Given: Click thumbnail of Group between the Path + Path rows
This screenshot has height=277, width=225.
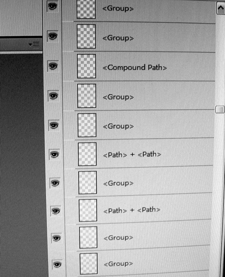Looking at the screenshot, I should [x=87, y=182].
